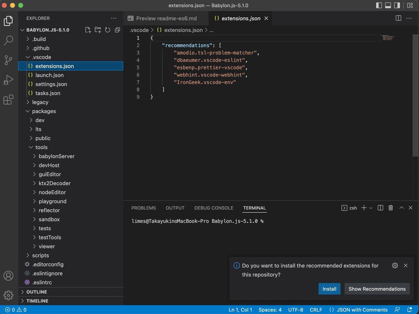Open the zsh terminal profile dropdown

370,208
